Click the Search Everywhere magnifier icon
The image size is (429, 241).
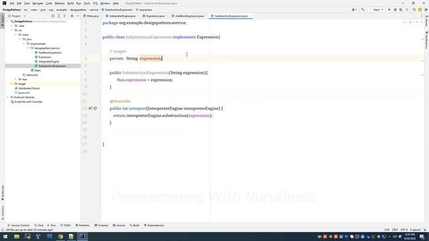click(414, 9)
